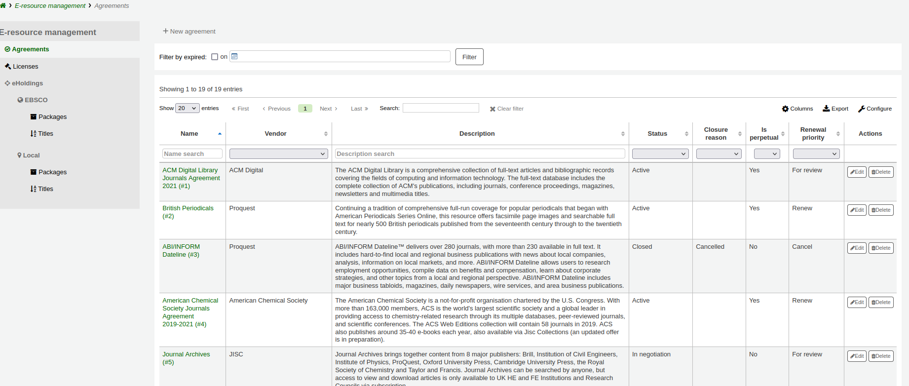Open the calendar date picker icon
Viewport: 909px width, 386px height.
234,56
